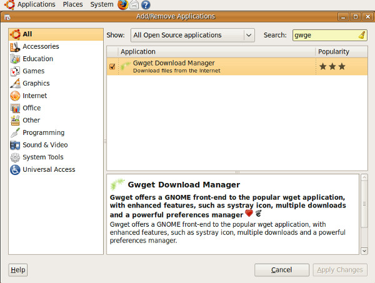Image resolution: width=375 pixels, height=283 pixels.
Task: Select the Programming category label
Action: click(44, 132)
